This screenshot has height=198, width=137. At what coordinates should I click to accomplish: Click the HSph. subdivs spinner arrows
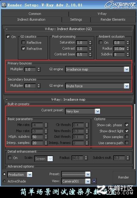pyautogui.click(x=46, y=137)
